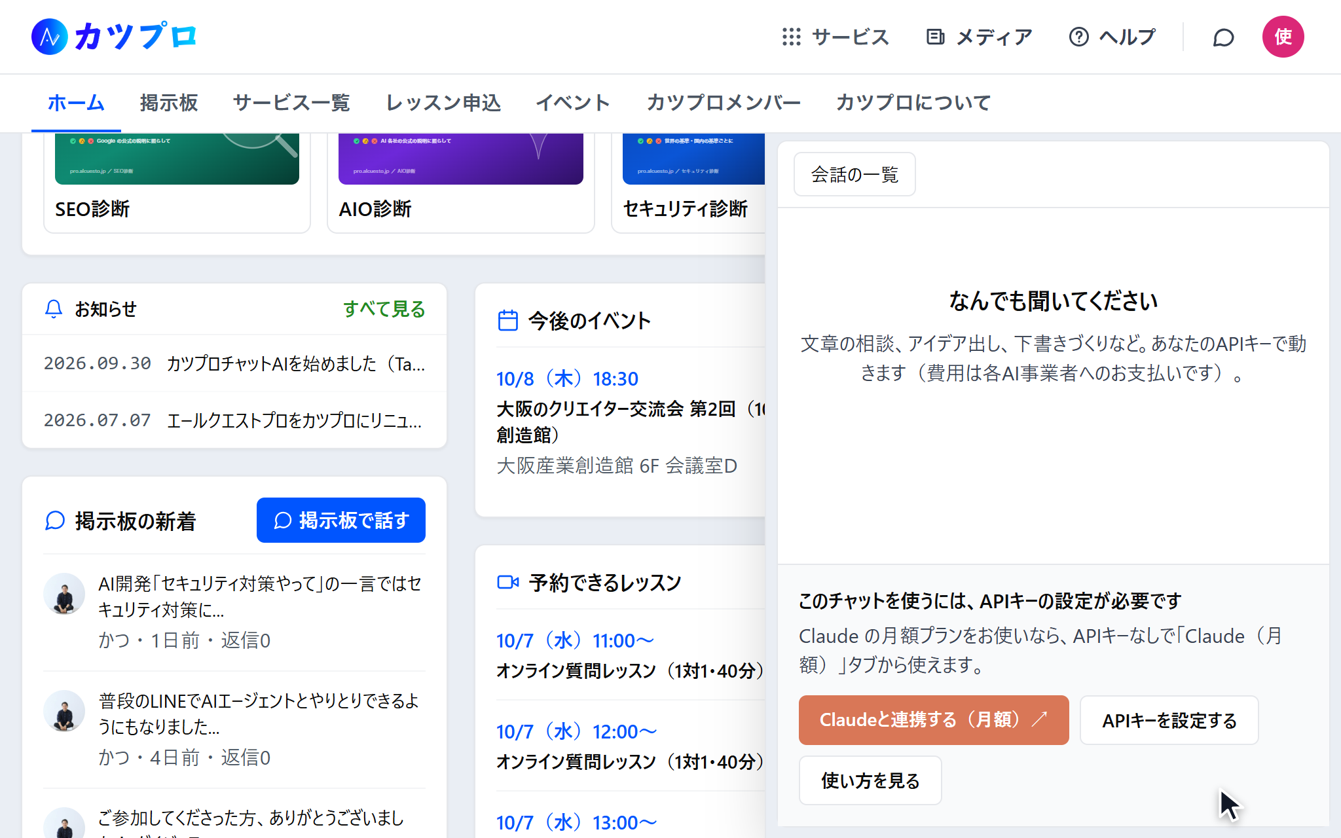The image size is (1341, 838).
Task: Click the 会話の一覧 button
Action: click(x=854, y=175)
